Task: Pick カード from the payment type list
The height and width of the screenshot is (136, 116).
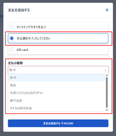Action: (x=57, y=78)
